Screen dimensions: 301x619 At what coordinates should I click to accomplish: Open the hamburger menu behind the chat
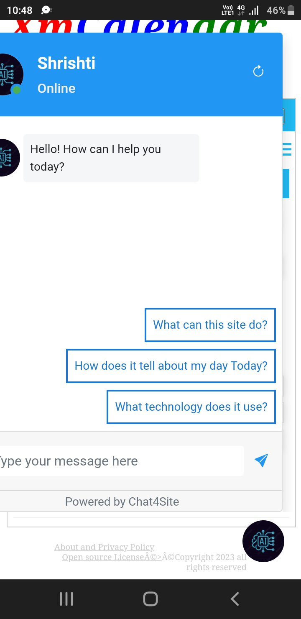(x=287, y=149)
